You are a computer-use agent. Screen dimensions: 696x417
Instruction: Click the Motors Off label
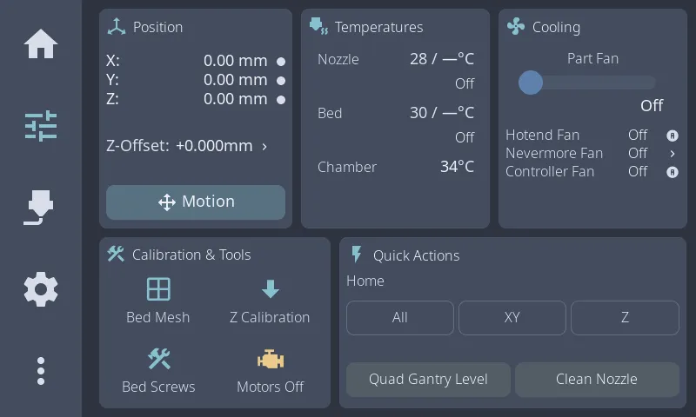[271, 387]
